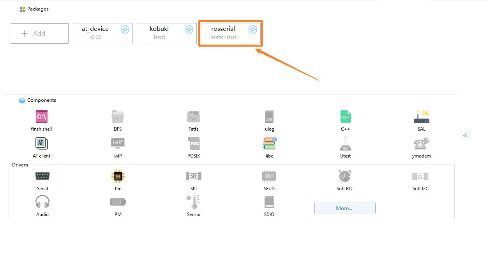489x255 pixels.
Task: Open the kobuki latest package card
Action: (x=167, y=34)
